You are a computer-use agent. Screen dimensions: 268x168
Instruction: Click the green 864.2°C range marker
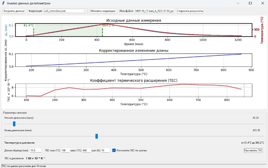click(x=102, y=30)
